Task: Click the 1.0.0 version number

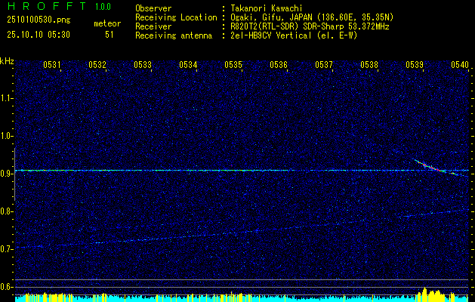Action: (x=103, y=7)
